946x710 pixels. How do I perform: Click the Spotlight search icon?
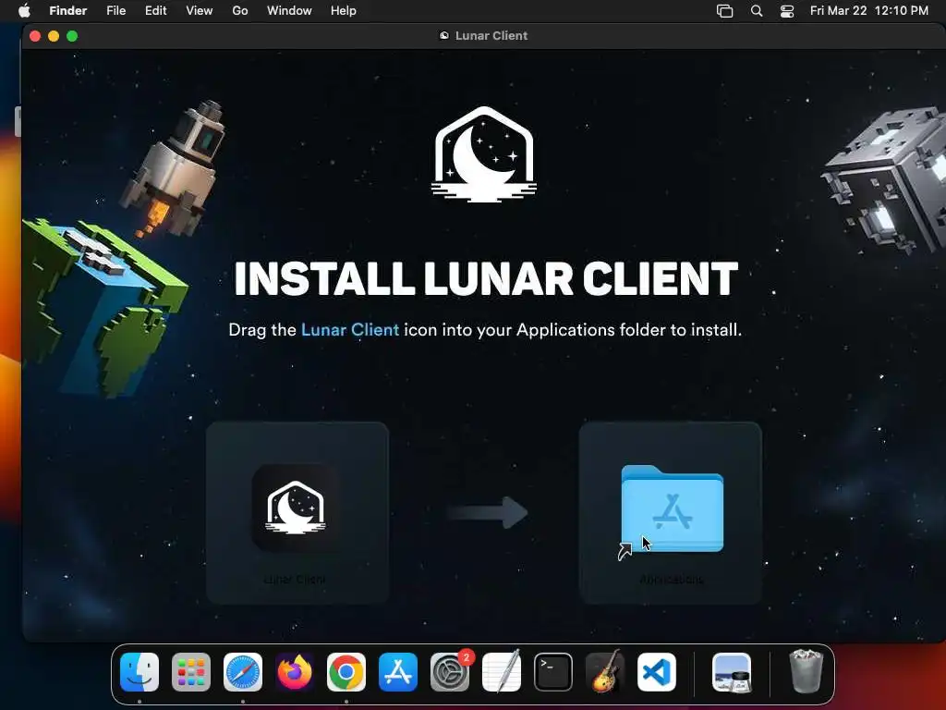757,11
